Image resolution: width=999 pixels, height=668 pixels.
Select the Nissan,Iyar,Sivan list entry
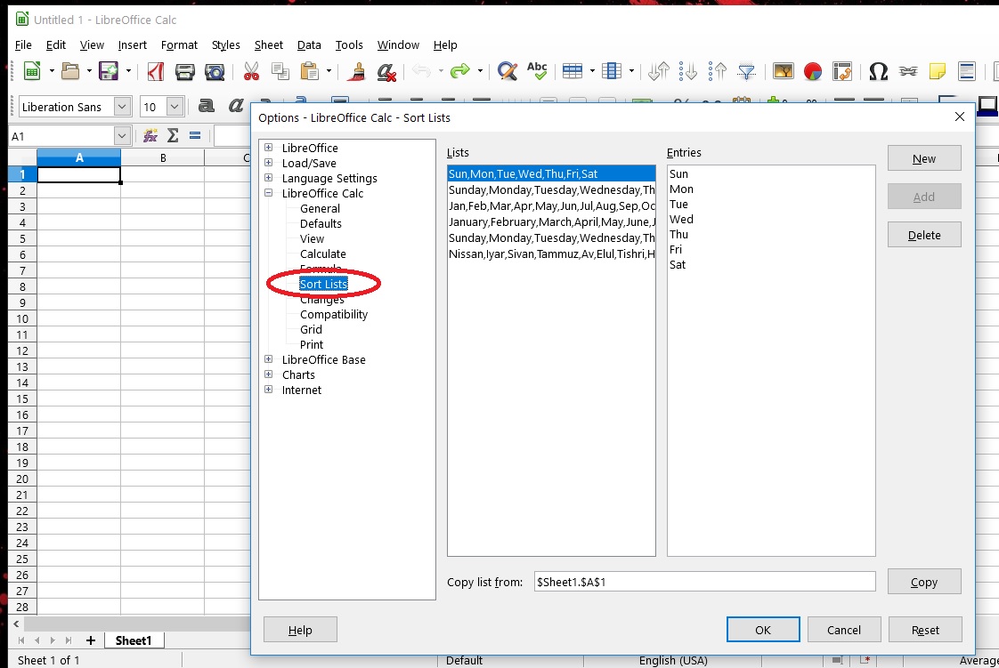pyautogui.click(x=551, y=254)
